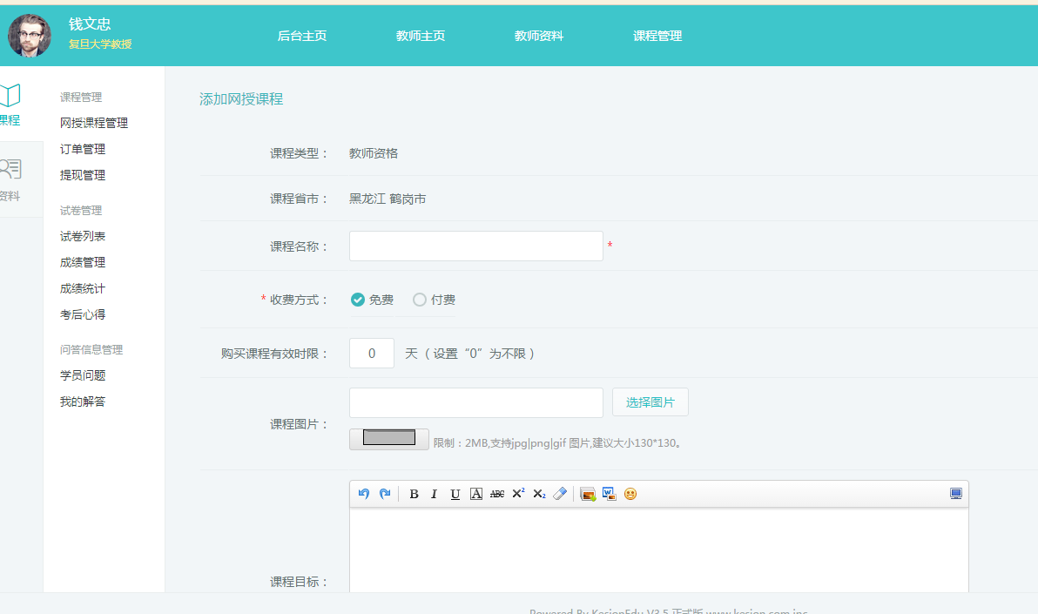This screenshot has height=614, width=1038.
Task: Select the 免费 payment option
Action: [x=357, y=299]
